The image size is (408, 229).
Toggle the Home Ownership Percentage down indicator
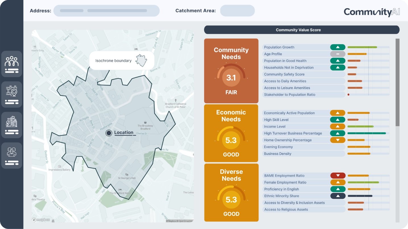click(x=338, y=140)
